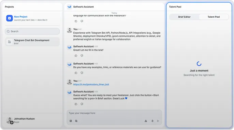Thumbs up the 'language for communication' message

tap(76, 21)
